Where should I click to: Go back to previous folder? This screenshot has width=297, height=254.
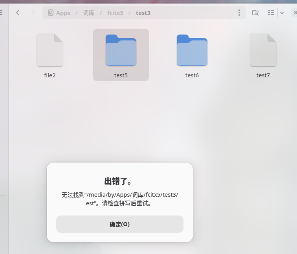tap(18, 13)
